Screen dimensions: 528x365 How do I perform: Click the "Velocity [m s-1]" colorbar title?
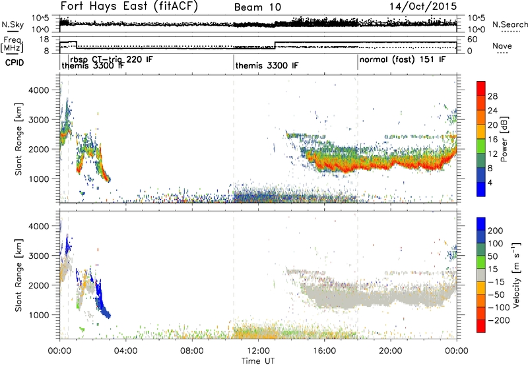(516, 275)
